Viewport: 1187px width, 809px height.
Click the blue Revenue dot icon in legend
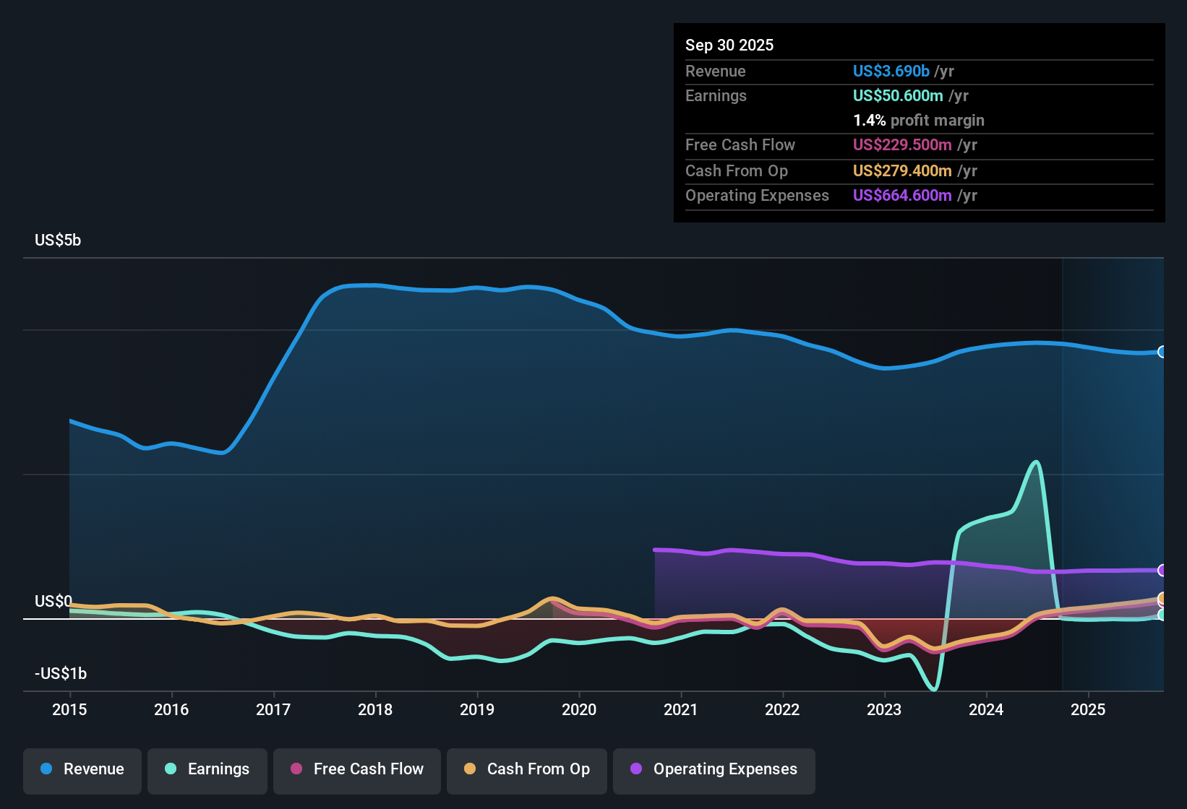(46, 769)
